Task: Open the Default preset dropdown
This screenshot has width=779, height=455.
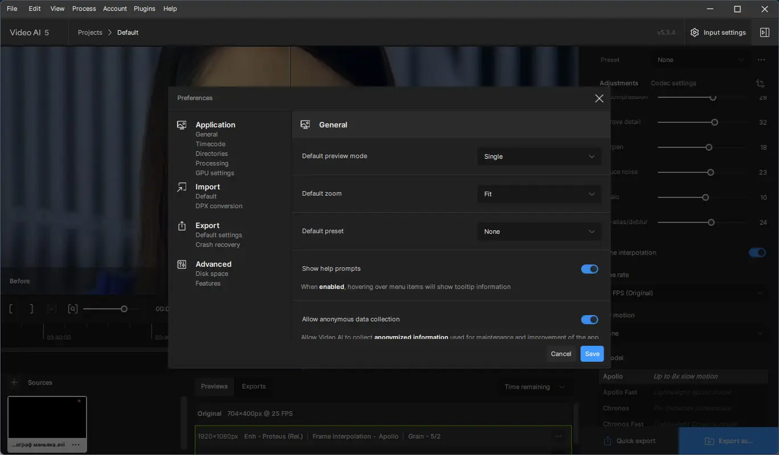Action: pos(539,231)
